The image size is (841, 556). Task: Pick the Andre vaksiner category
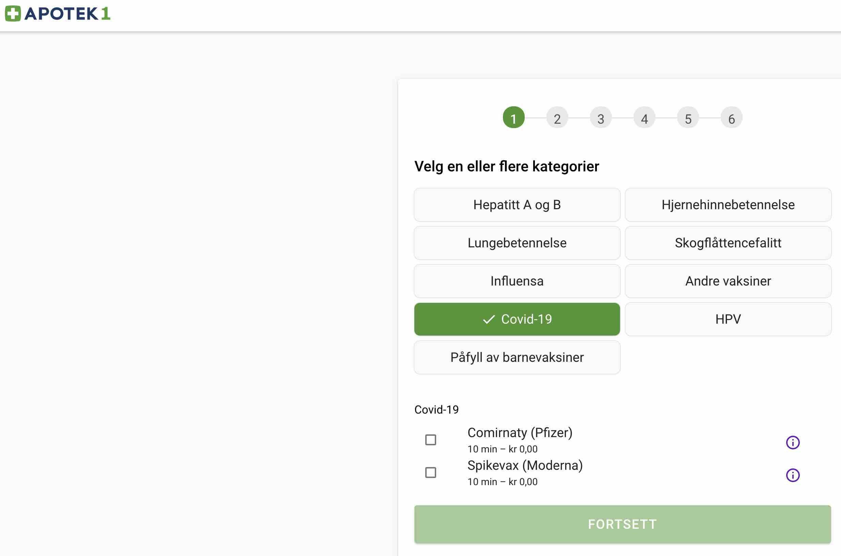(728, 281)
